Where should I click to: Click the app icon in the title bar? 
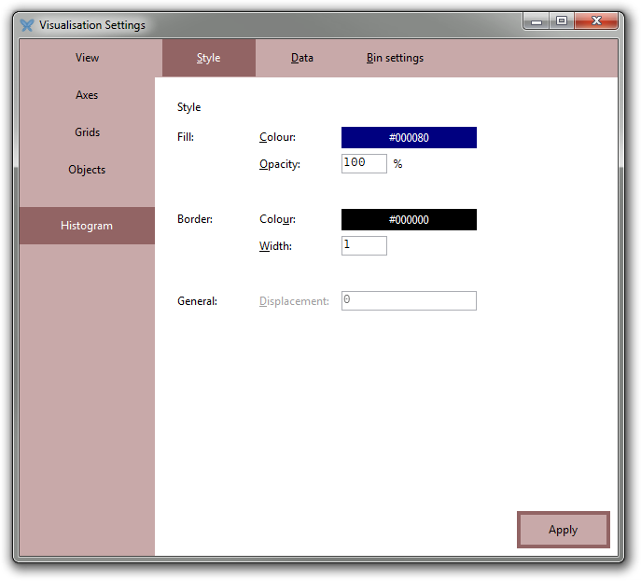click(27, 25)
